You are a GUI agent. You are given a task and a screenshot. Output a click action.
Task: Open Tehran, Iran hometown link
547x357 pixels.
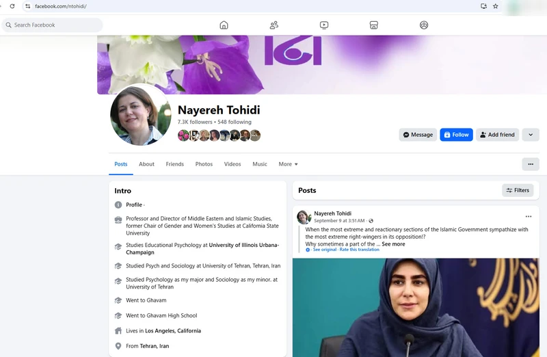pyautogui.click(x=155, y=346)
